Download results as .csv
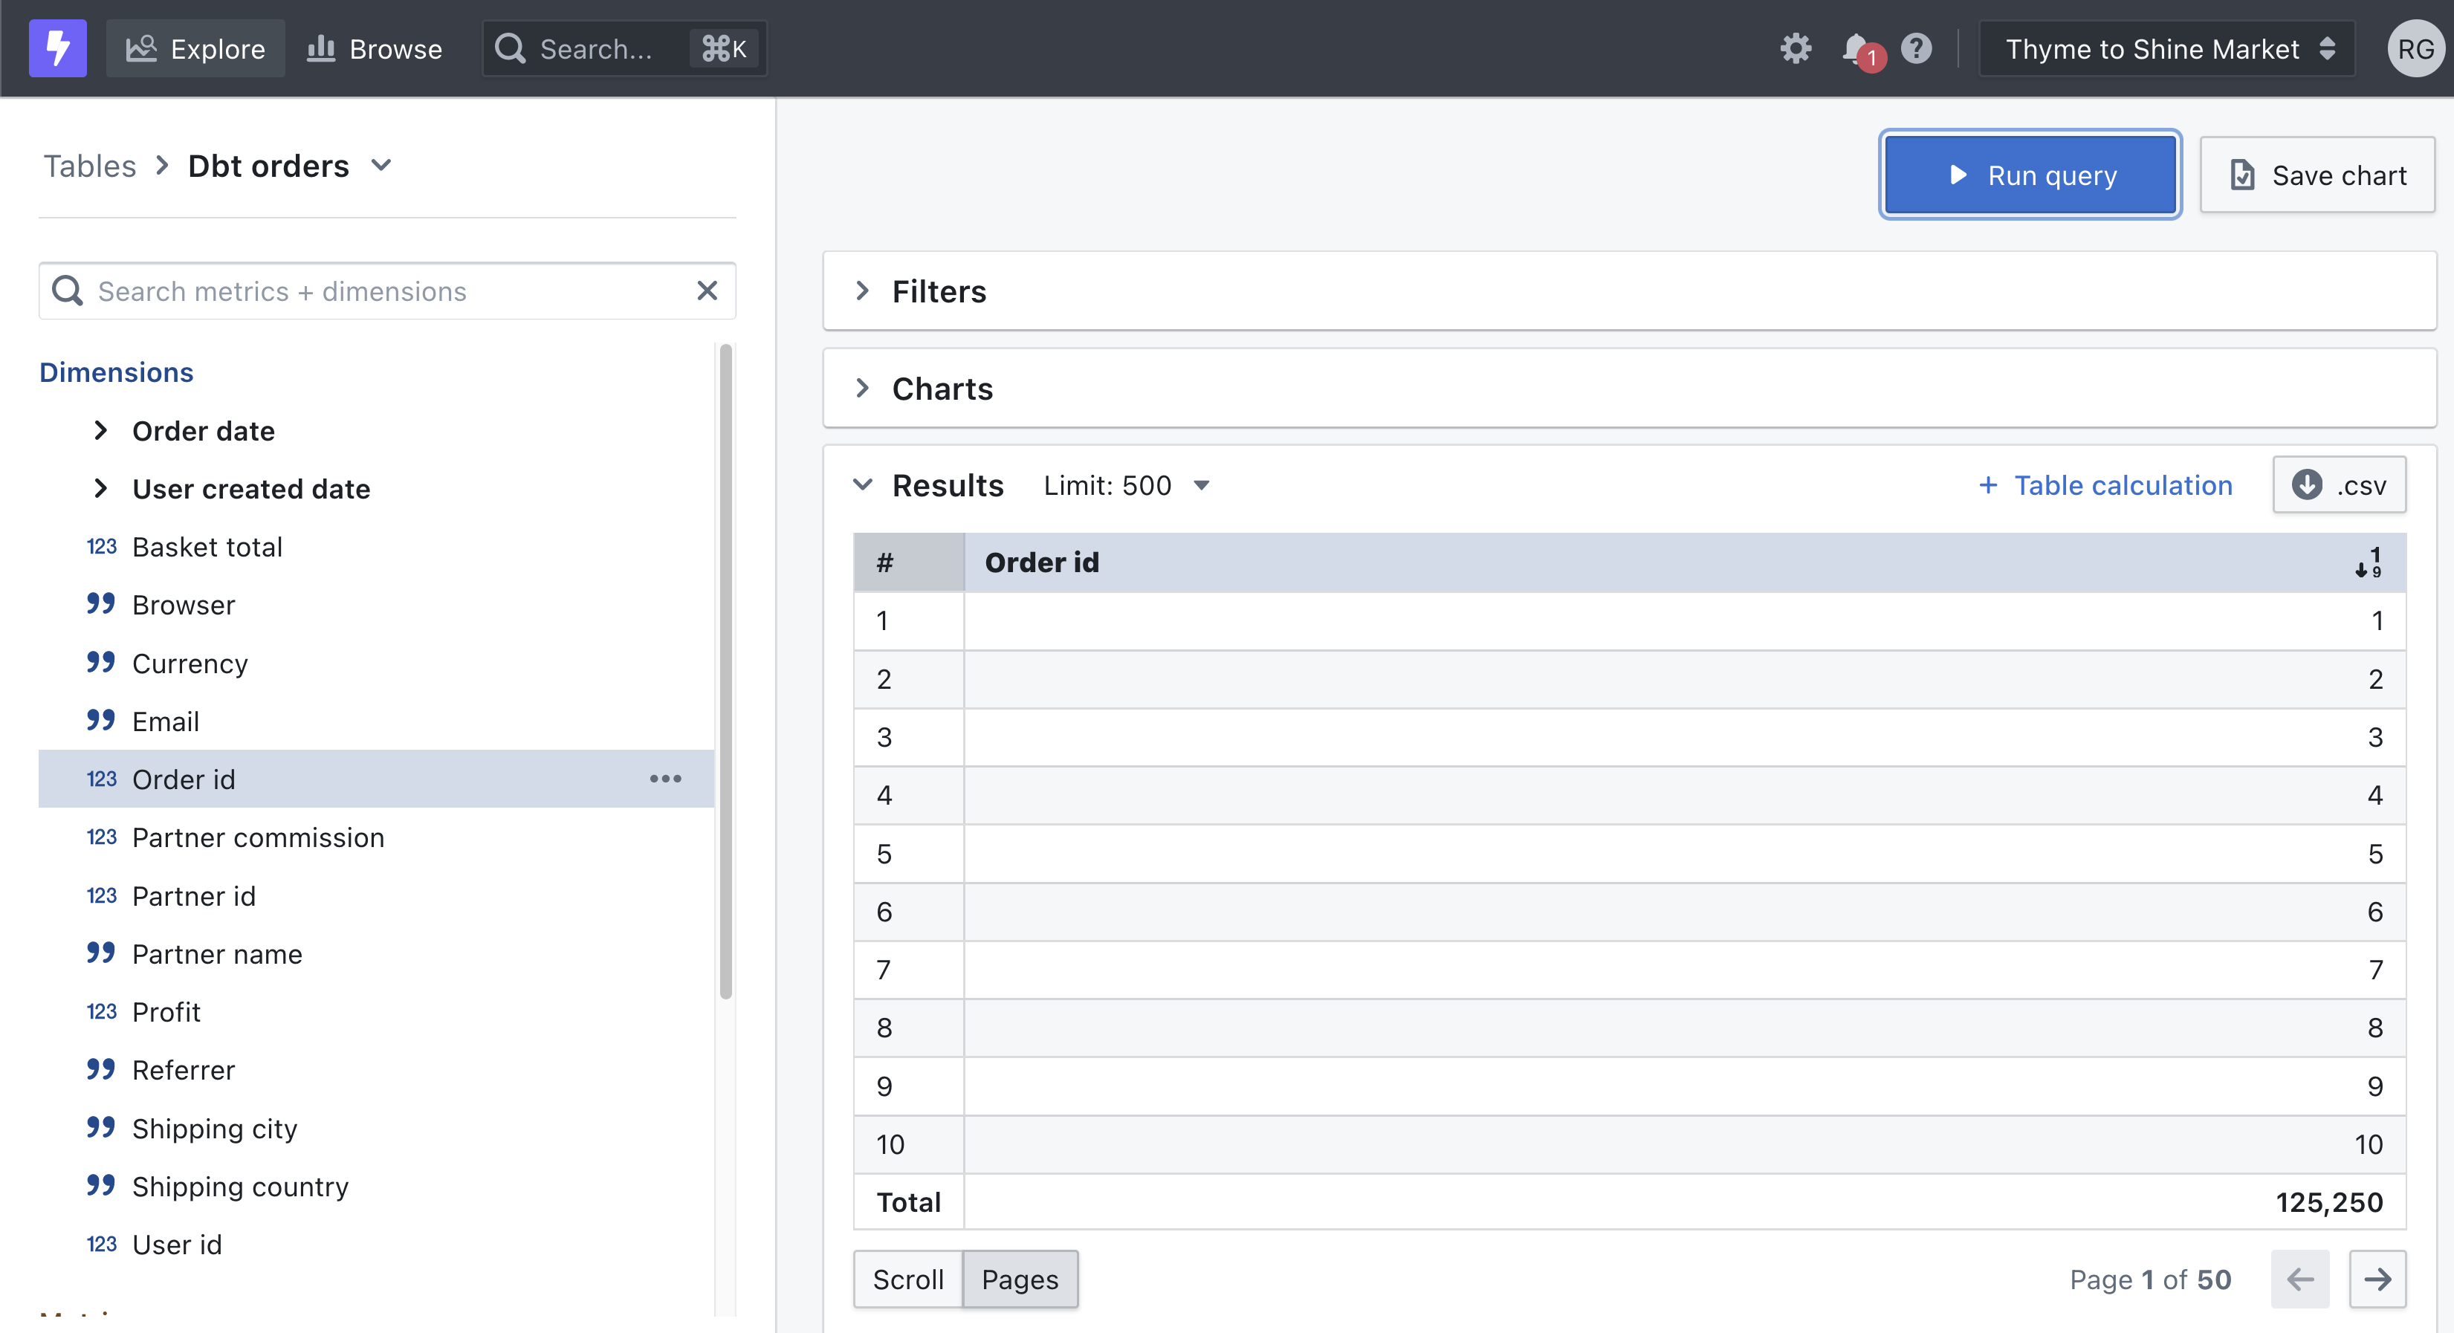Image resolution: width=2454 pixels, height=1333 pixels. coord(2340,484)
